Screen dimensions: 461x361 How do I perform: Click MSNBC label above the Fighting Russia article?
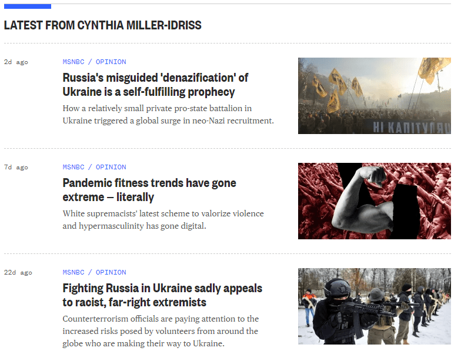tap(74, 272)
